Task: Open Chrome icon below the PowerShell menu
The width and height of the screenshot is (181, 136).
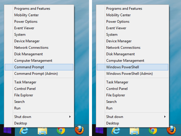Action: [153, 131]
